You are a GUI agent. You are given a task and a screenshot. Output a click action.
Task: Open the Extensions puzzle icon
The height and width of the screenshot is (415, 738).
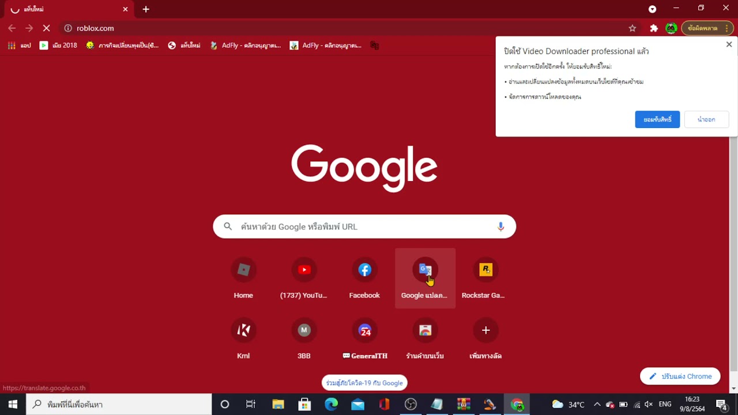pyautogui.click(x=654, y=28)
